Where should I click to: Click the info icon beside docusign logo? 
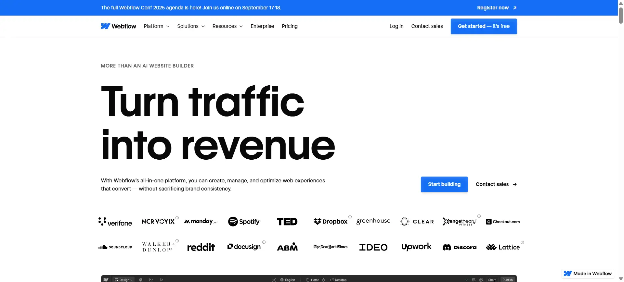point(264,242)
